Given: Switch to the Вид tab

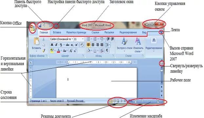Looking at the screenshot, I should pyautogui.click(x=144, y=32).
